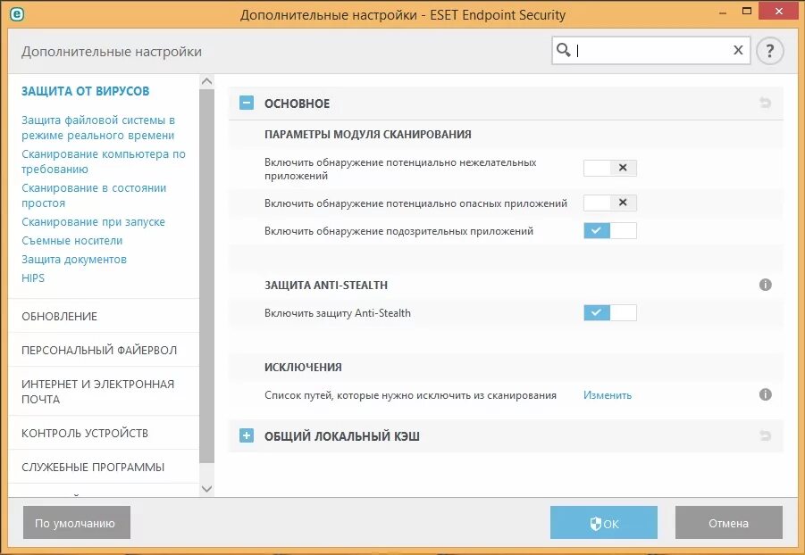The width and height of the screenshot is (805, 555).
Task: Click 'Список путей, которые нужно исключить' text
Action: click(410, 395)
